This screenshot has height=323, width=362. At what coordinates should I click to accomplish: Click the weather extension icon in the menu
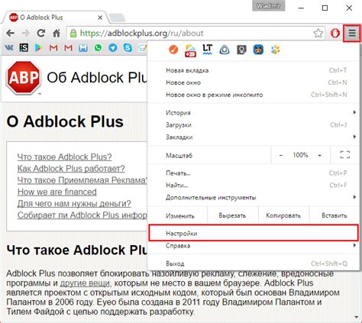[190, 50]
